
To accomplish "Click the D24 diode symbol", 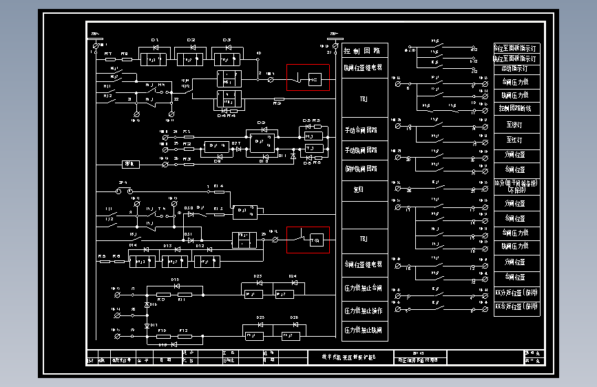I will [x=294, y=282].
